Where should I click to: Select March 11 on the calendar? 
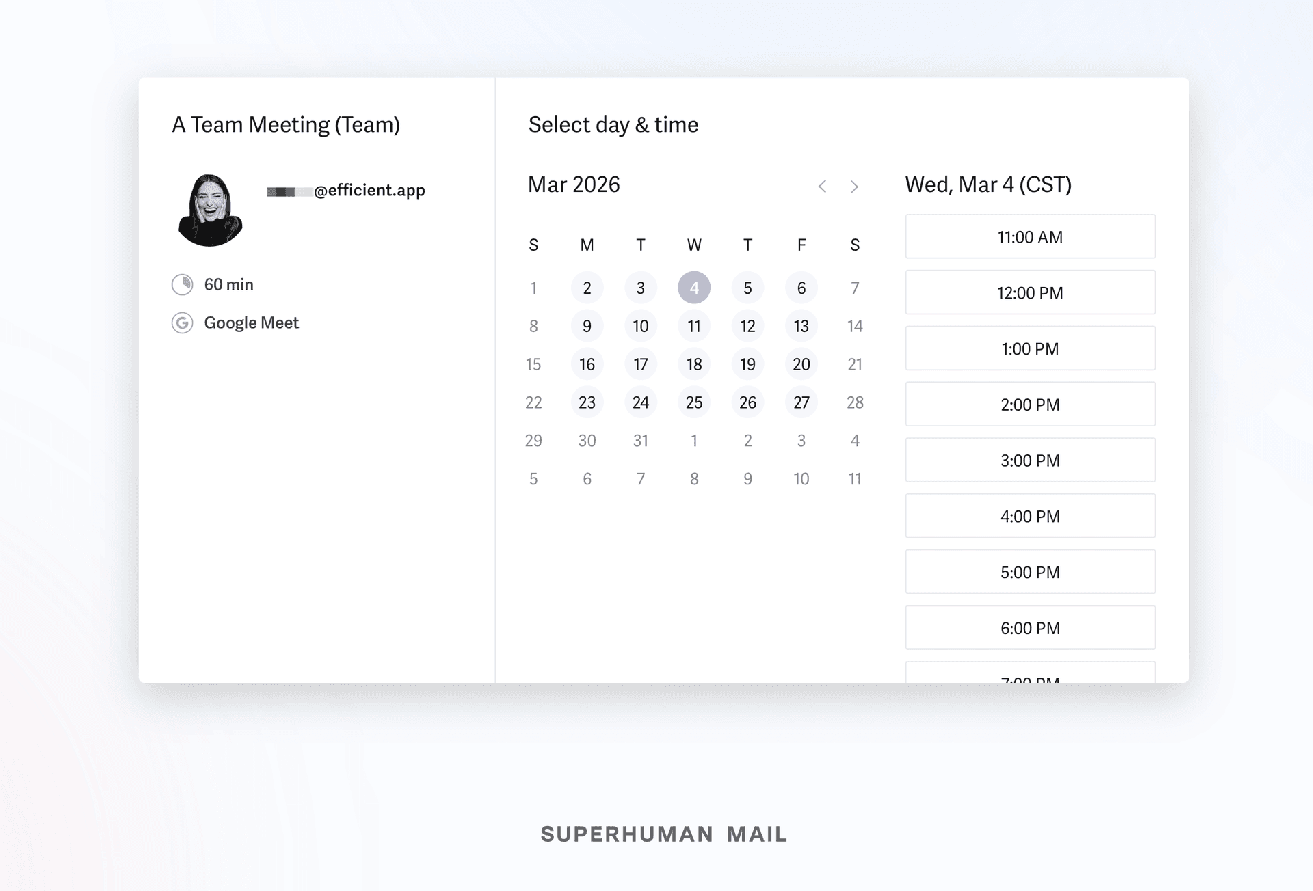coord(694,326)
